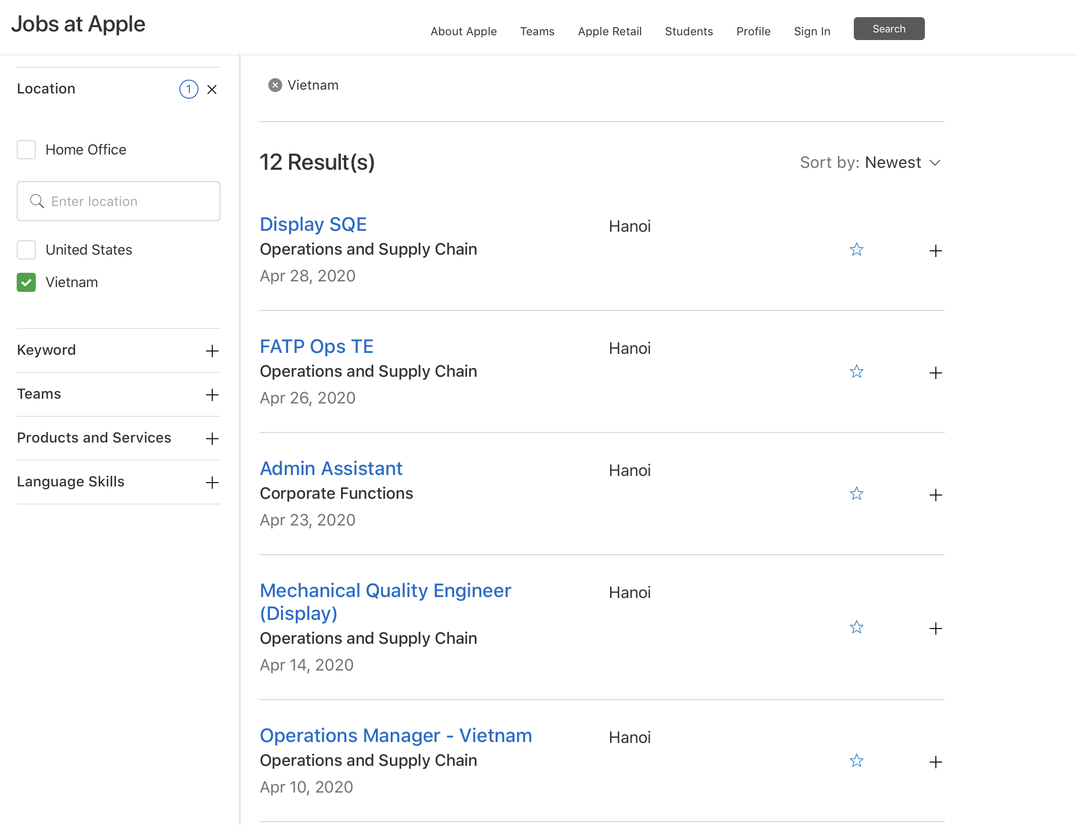
Task: Click the Location filter heading
Action: click(x=46, y=89)
